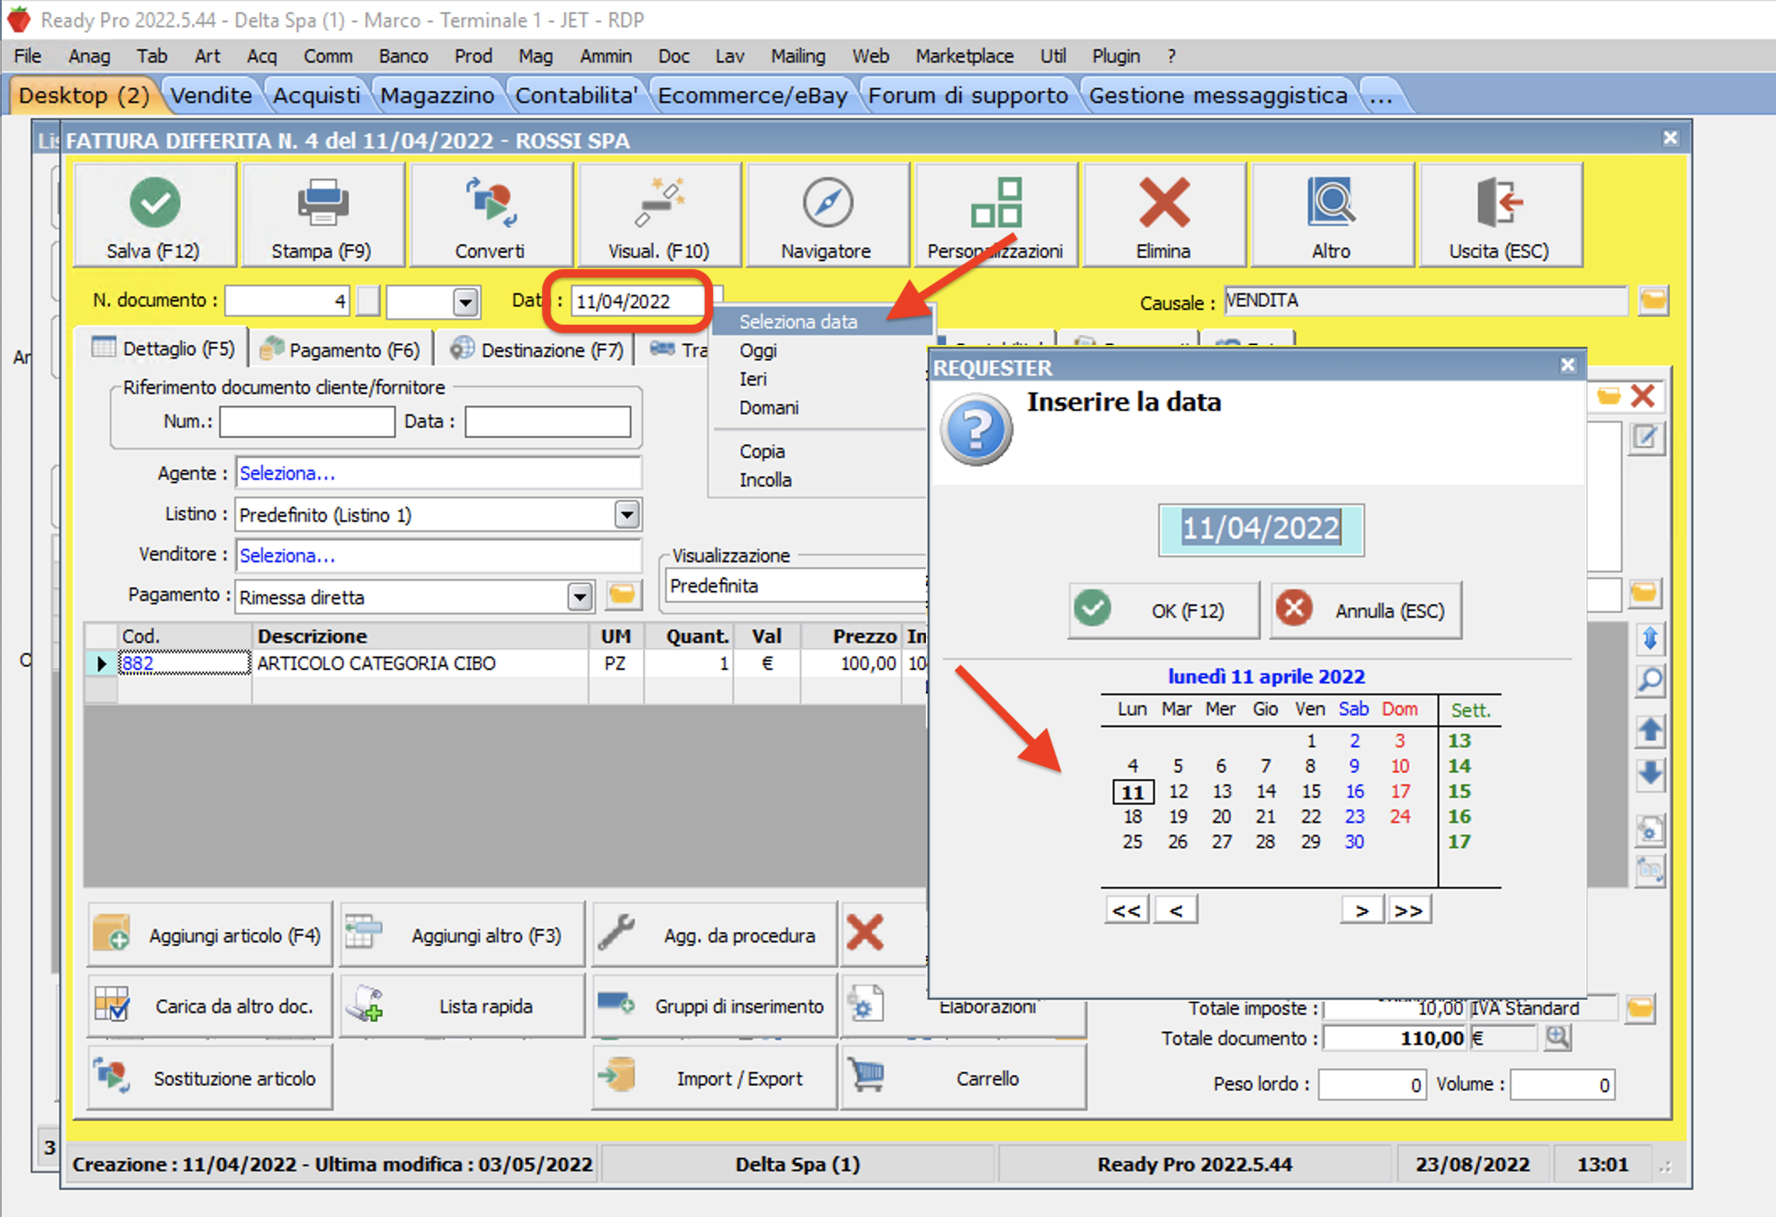The width and height of the screenshot is (1776, 1217).
Task: Choose Seleziona data in context menu
Action: (821, 322)
